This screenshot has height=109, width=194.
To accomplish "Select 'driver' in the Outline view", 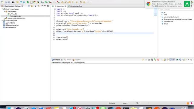I will coord(165,24).
